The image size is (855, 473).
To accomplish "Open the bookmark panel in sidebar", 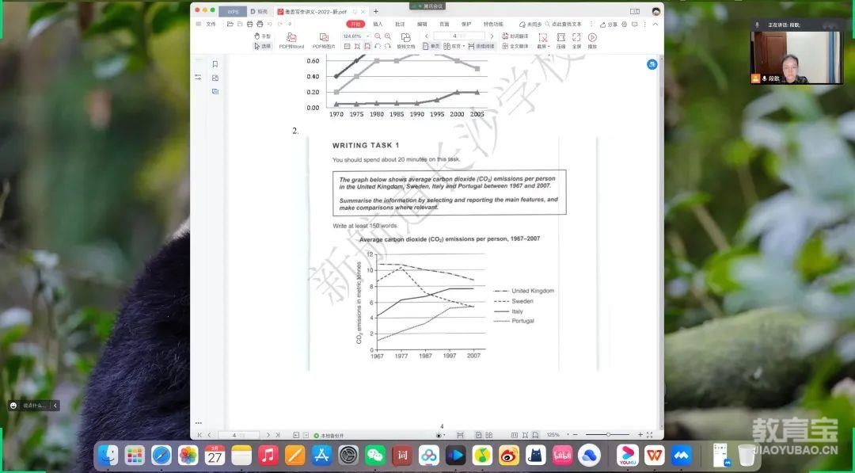I will (x=215, y=64).
